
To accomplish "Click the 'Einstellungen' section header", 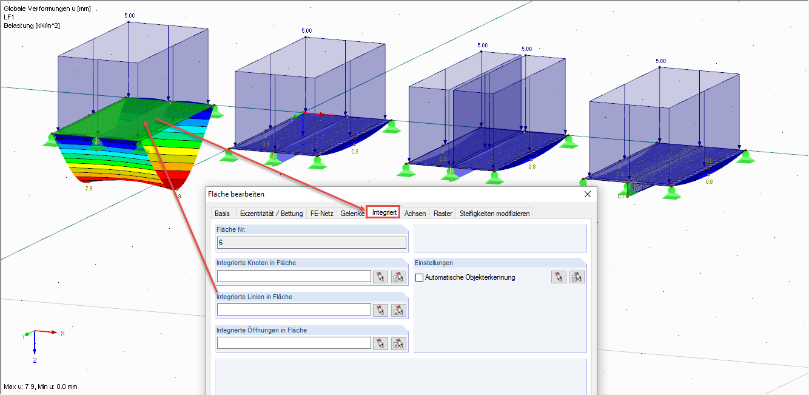I will tap(434, 263).
